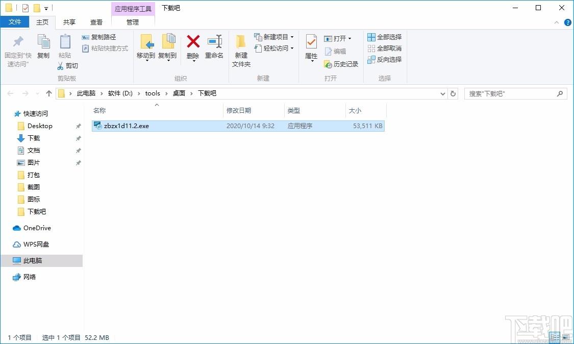Screen dimensions: 574x344
Task: Select This PC (此电脑) in sidebar
Action: coord(42,260)
